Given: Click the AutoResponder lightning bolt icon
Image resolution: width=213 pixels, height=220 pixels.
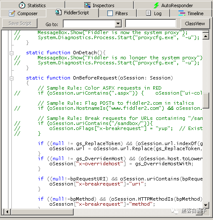Looking at the screenshot, I should [156, 5].
